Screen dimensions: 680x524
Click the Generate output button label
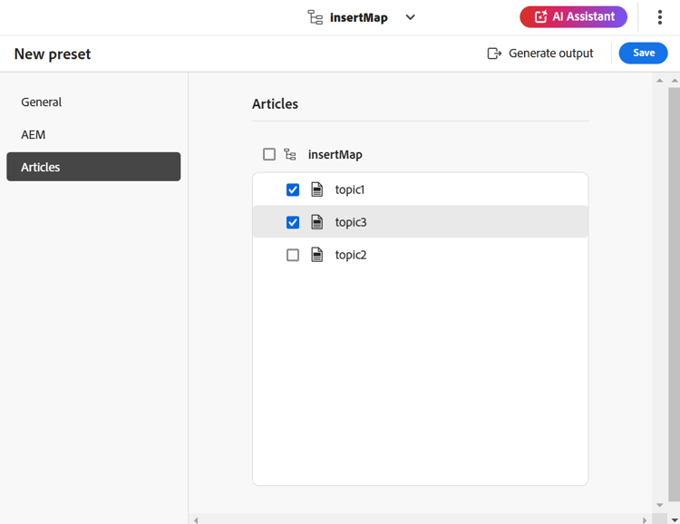(550, 53)
